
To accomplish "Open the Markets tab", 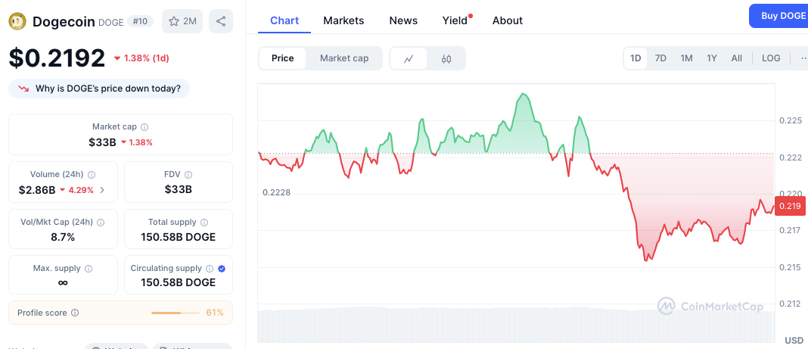I will tap(343, 20).
